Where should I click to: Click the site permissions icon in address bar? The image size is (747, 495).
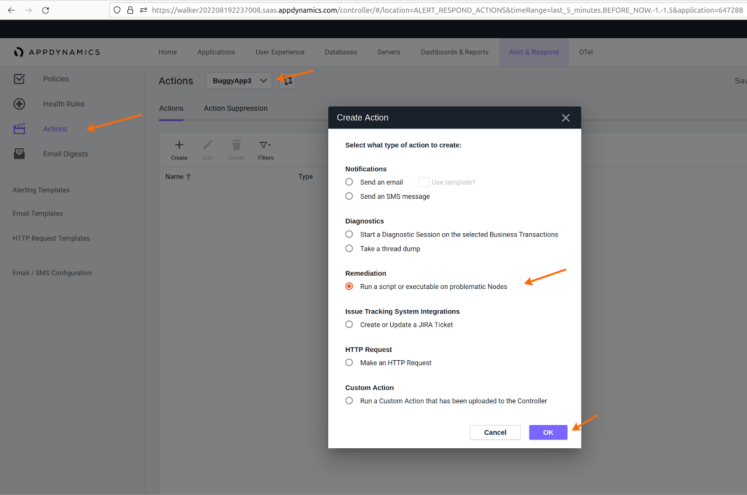pyautogui.click(x=143, y=10)
